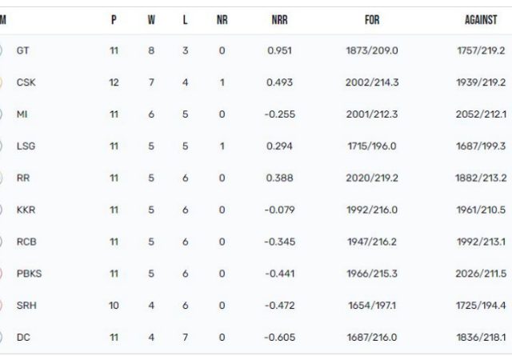Viewport: 512px width, 360px height.
Task: Select the RR team name
Action: pos(23,178)
